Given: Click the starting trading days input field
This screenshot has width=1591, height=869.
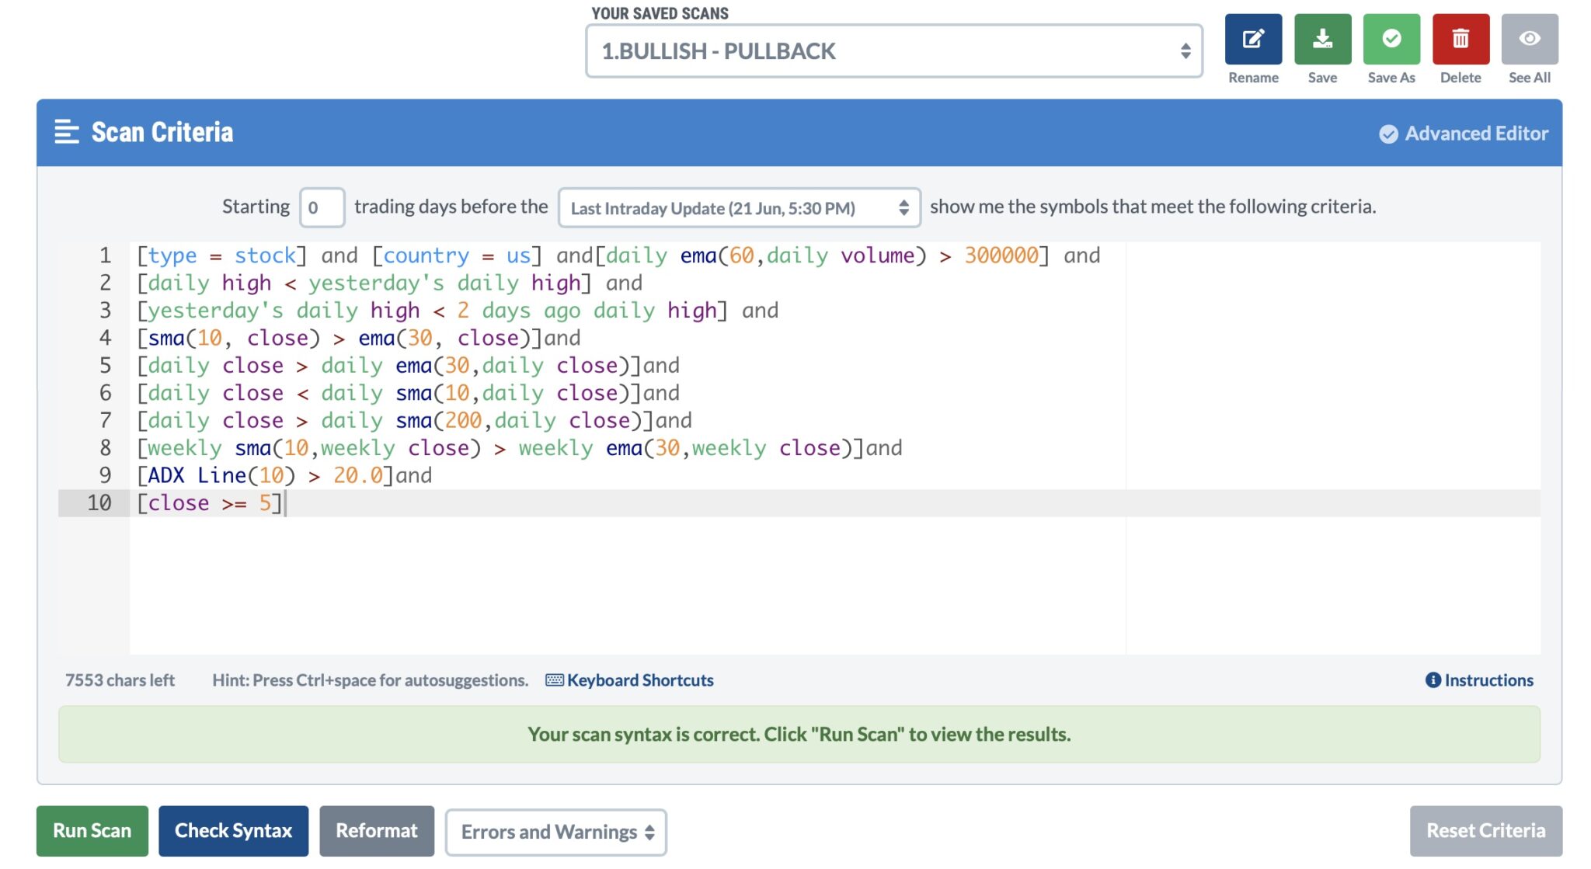Looking at the screenshot, I should point(322,207).
